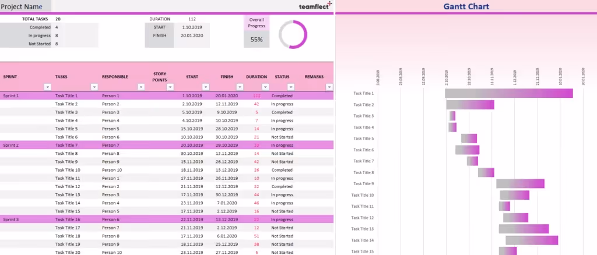This screenshot has width=597, height=255.
Task: Open the TASKS column filter dropdown
Action: (94, 87)
